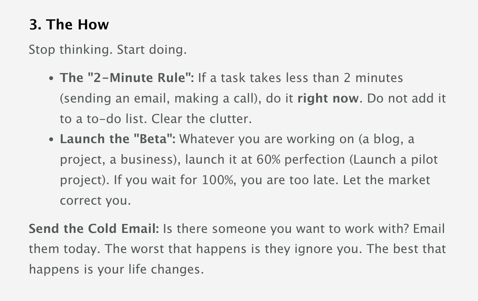Click the bold "right now" text
The width and height of the screenshot is (478, 301).
click(x=328, y=98)
